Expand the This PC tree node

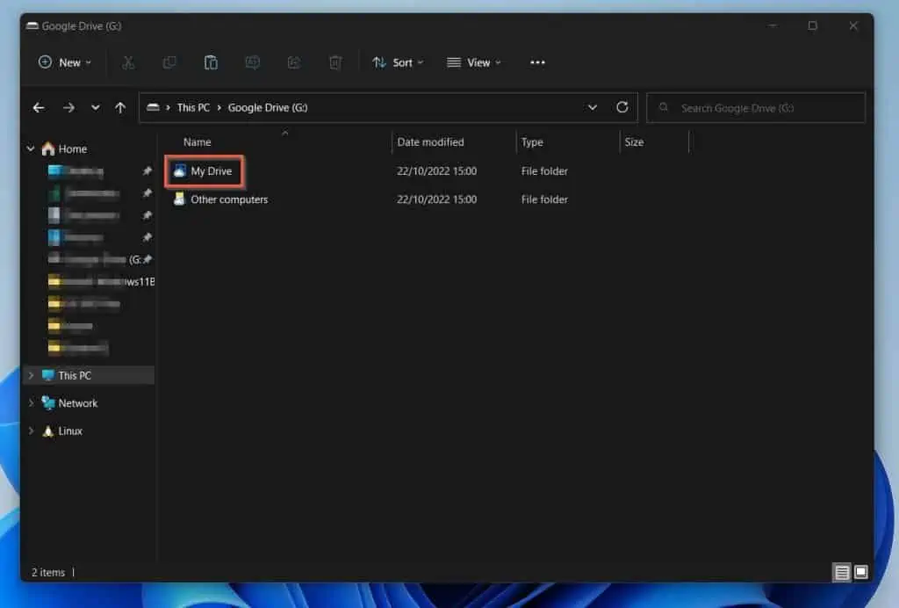coord(31,376)
